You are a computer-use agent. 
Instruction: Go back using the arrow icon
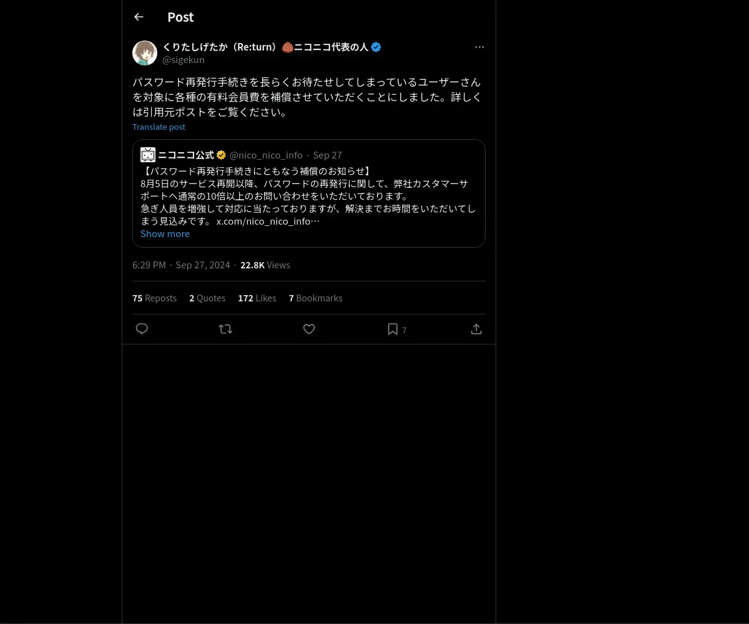pos(139,17)
